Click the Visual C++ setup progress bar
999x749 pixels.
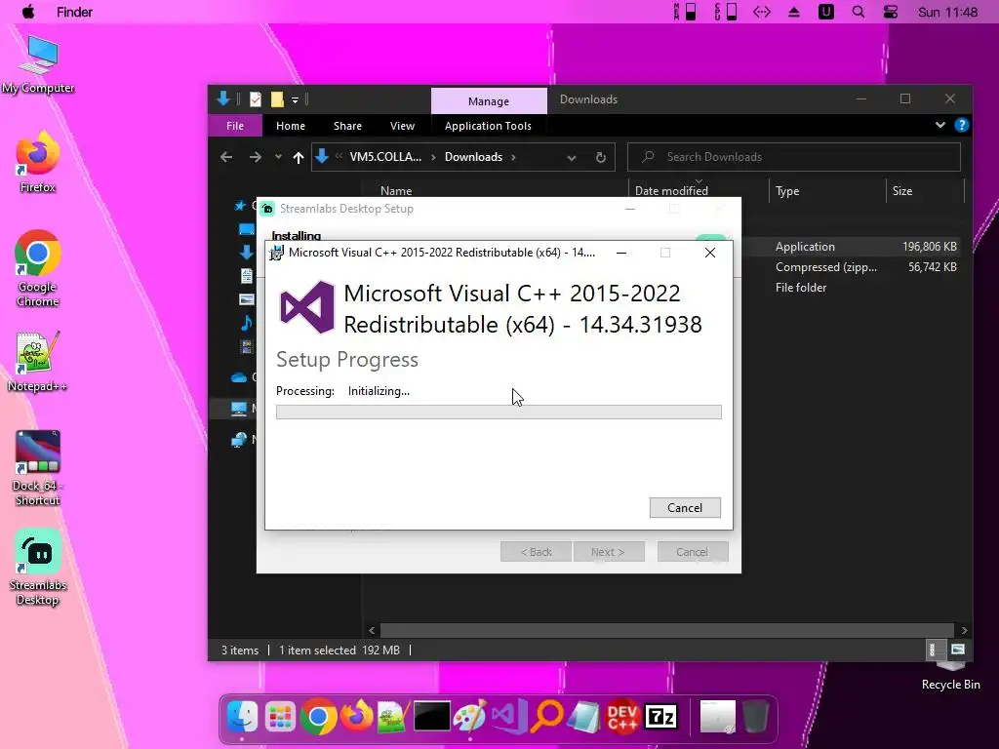[x=499, y=413]
